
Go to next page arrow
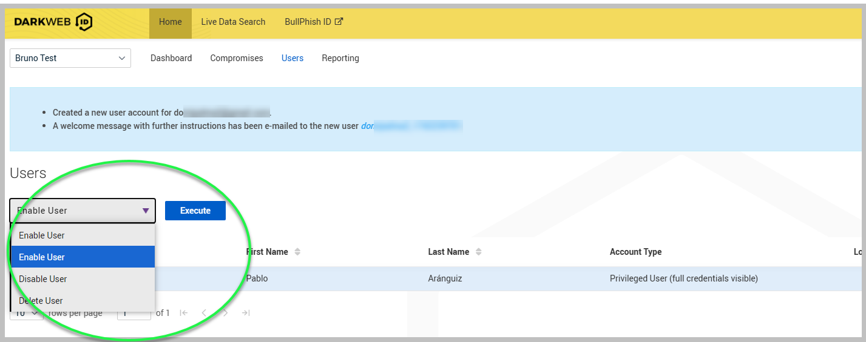coord(225,313)
